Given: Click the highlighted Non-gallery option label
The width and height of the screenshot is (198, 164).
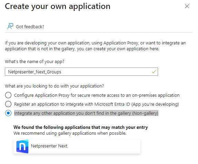Looking at the screenshot, I should click(x=86, y=113).
